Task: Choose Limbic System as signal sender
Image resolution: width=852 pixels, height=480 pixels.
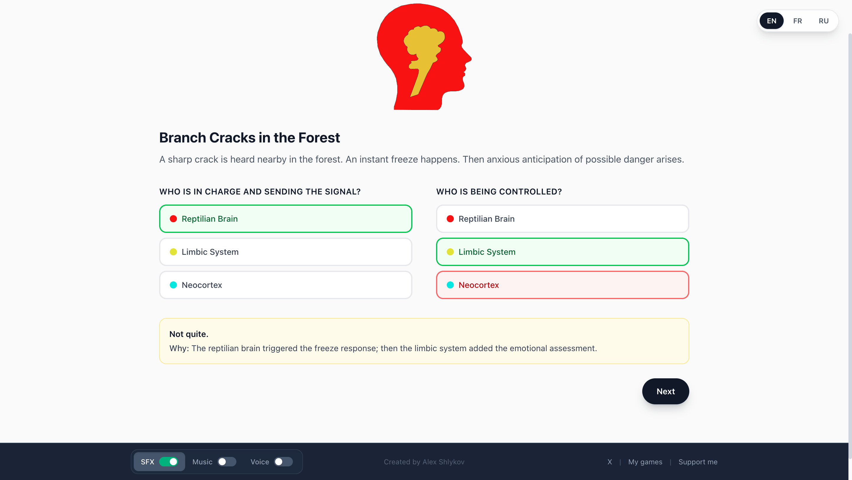Action: [285, 252]
